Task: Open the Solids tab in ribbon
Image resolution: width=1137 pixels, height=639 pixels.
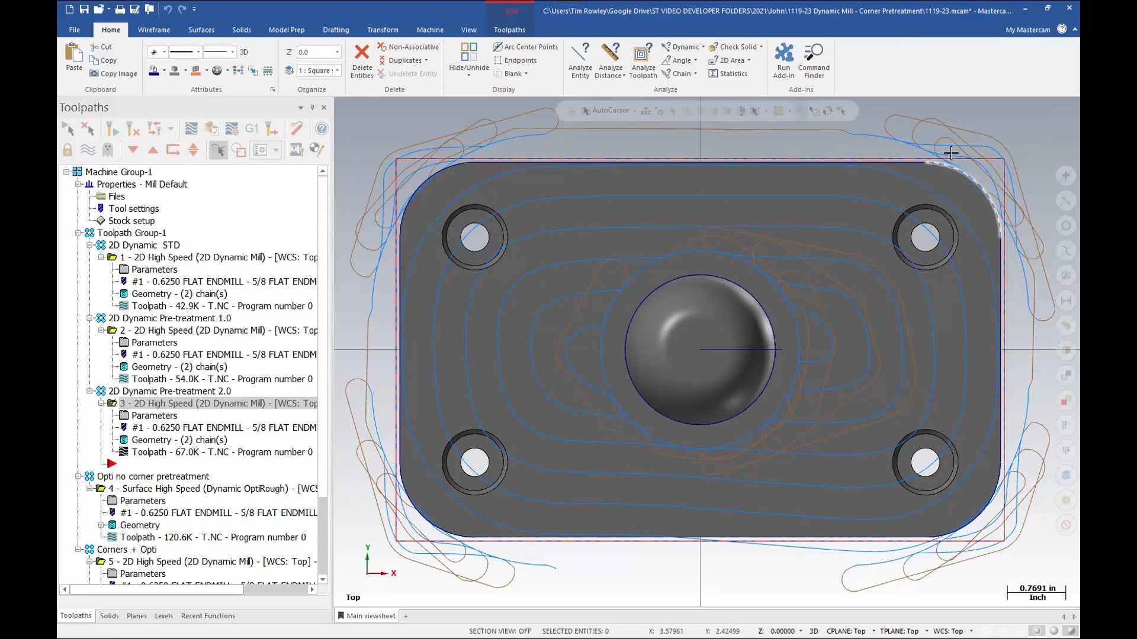Action: click(x=240, y=30)
